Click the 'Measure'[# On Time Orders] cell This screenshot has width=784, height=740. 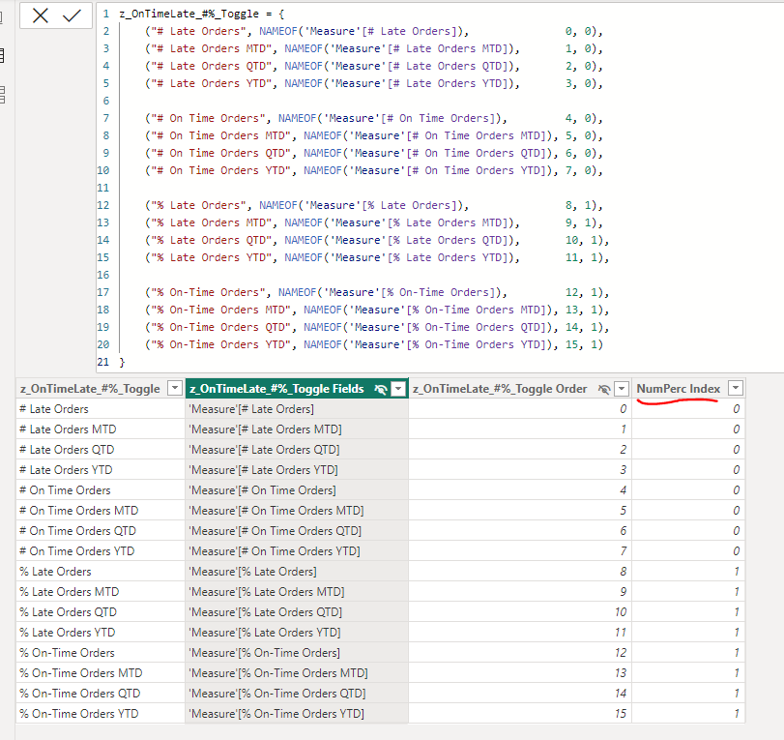(x=271, y=489)
